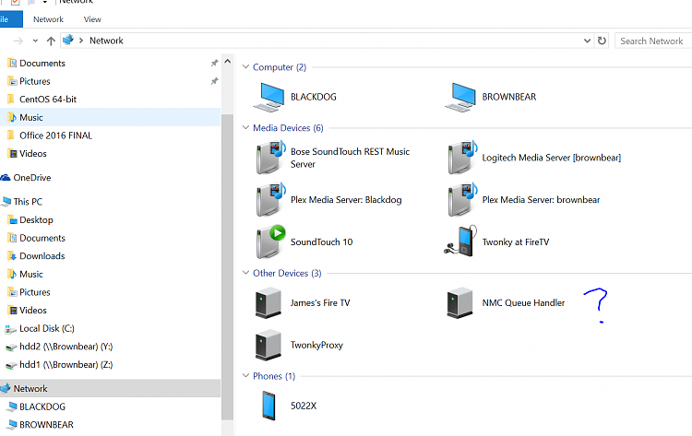Unpin Documents from Quick access
The image size is (692, 436).
click(214, 63)
